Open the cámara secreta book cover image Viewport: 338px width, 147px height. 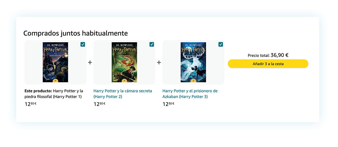pyautogui.click(x=124, y=62)
